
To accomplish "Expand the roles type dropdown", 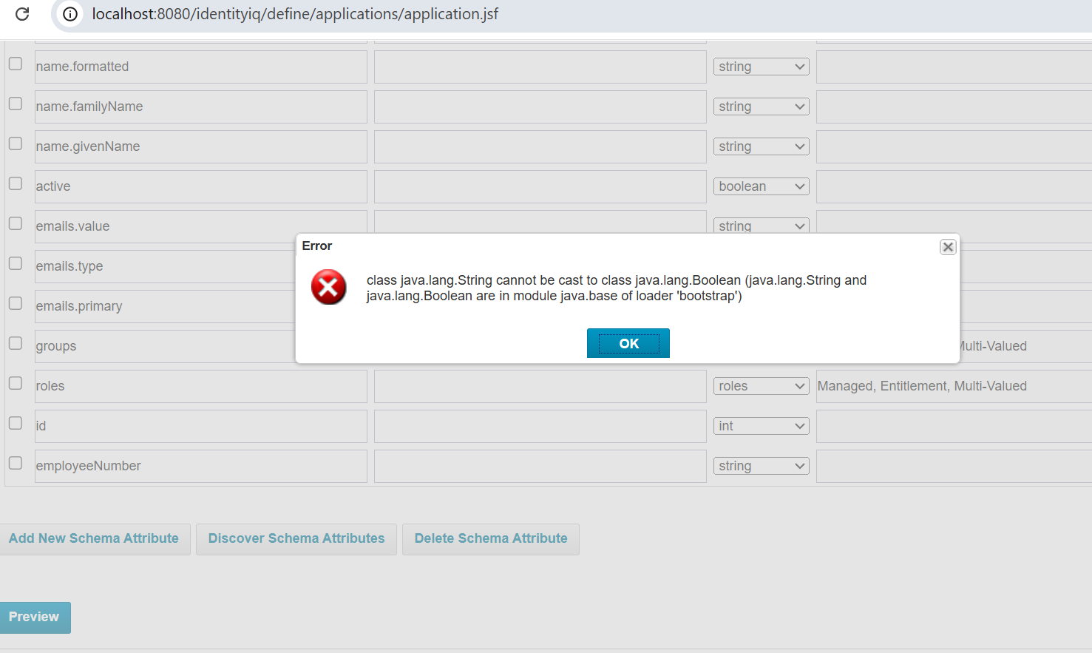I will pyautogui.click(x=762, y=386).
